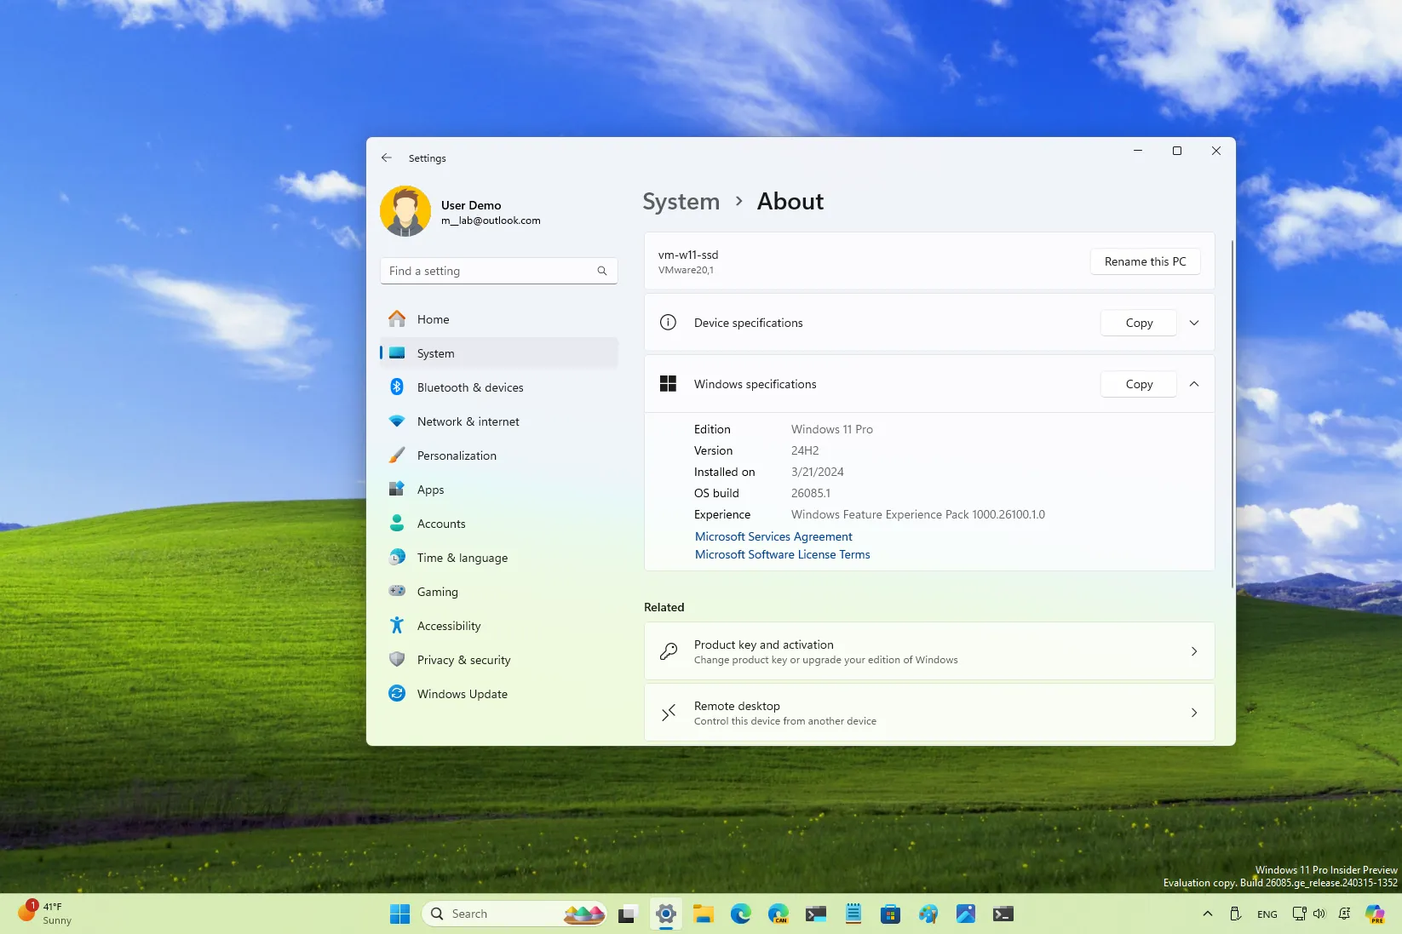Select Gaming in the sidebar
The height and width of the screenshot is (934, 1402).
pos(499,592)
